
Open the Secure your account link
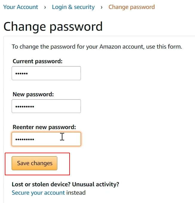[x=38, y=193]
